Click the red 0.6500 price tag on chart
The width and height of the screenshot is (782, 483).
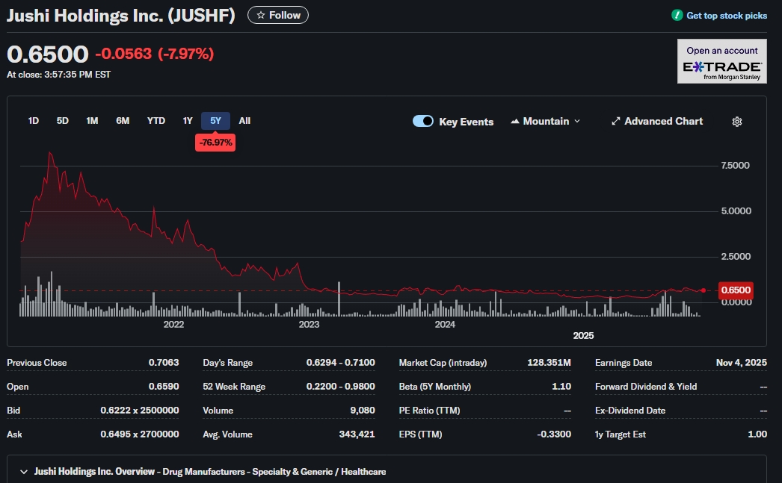(x=736, y=290)
